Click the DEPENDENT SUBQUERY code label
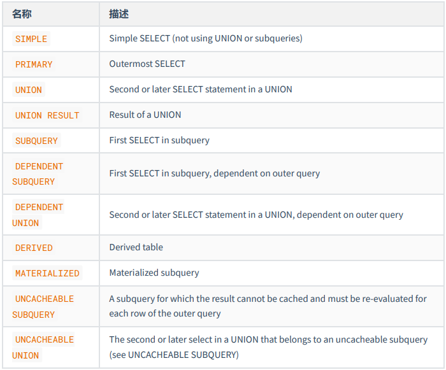The image size is (446, 370). [x=39, y=174]
